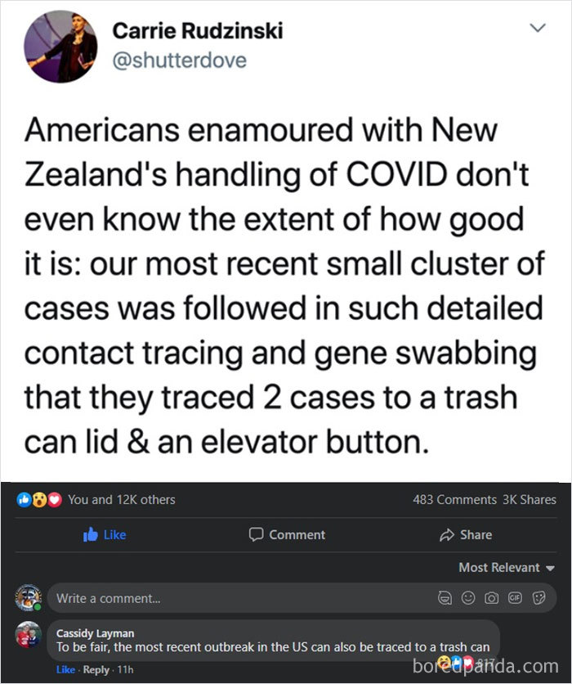This screenshot has height=684, width=572.
Task: Expand the chevron at top of the tweet
Action: (537, 29)
